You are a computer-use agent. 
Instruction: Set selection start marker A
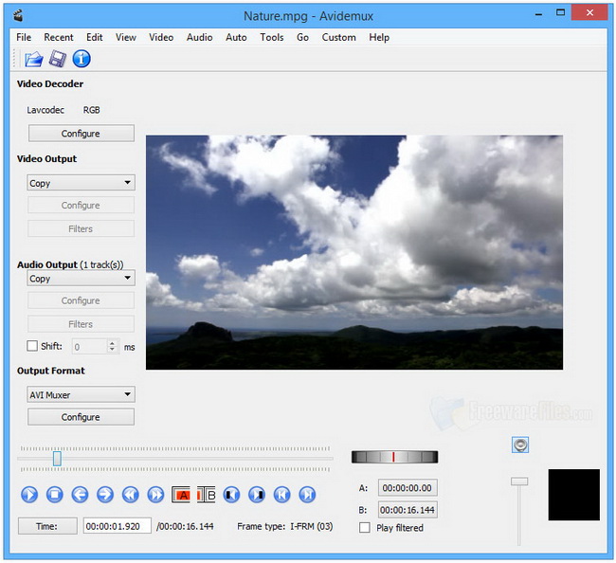[x=181, y=494]
